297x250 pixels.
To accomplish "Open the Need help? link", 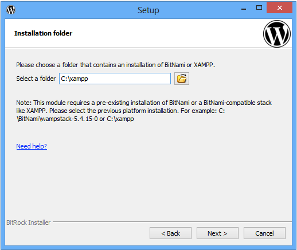I will (32, 146).
